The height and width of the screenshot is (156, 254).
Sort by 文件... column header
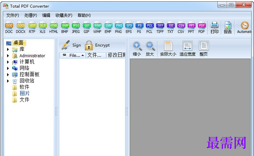click(x=96, y=55)
